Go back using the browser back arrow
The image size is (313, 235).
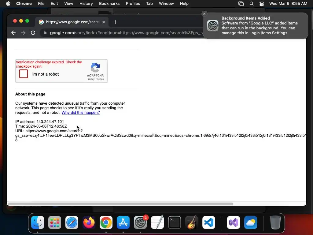pos(13,33)
